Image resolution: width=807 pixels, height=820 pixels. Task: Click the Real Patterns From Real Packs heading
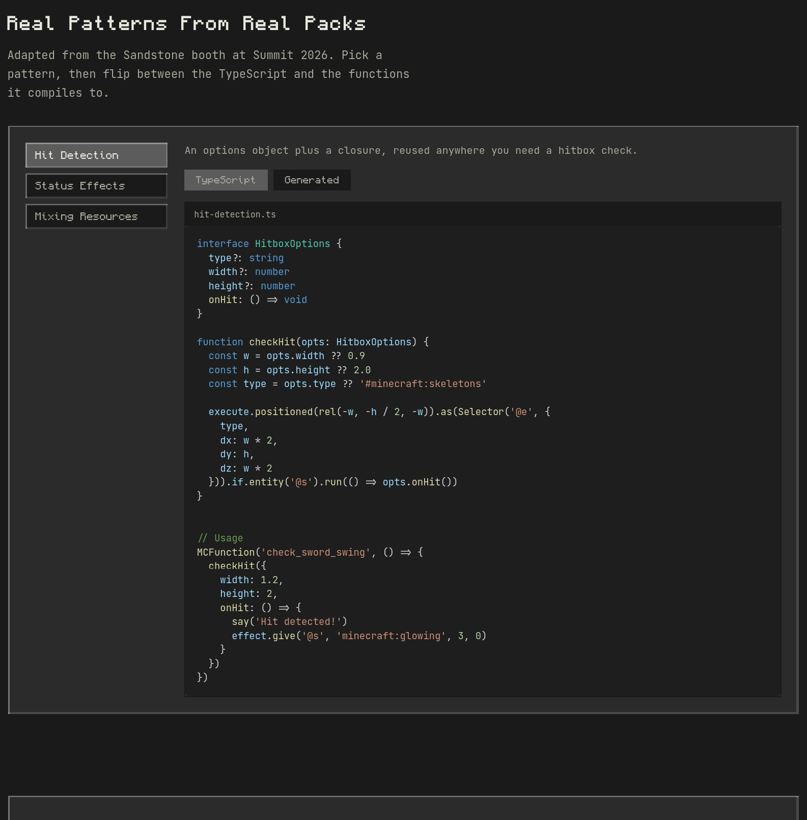[186, 23]
